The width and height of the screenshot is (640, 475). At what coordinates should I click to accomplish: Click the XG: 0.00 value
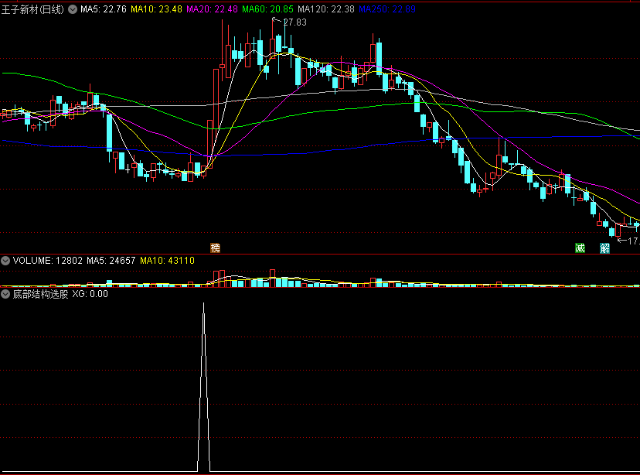90,294
